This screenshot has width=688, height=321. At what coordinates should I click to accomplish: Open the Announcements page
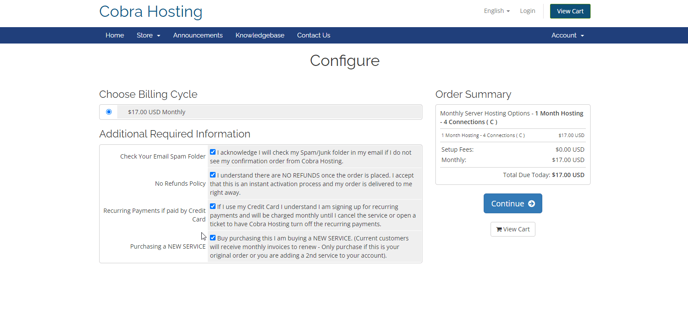pos(198,35)
